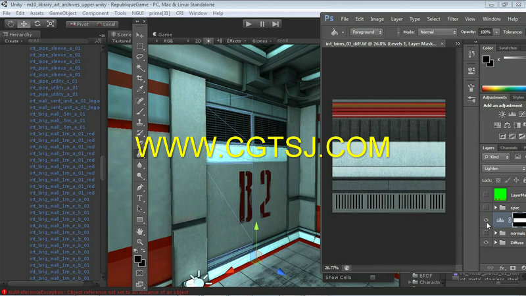Switch to Unity Game tab

point(162,34)
